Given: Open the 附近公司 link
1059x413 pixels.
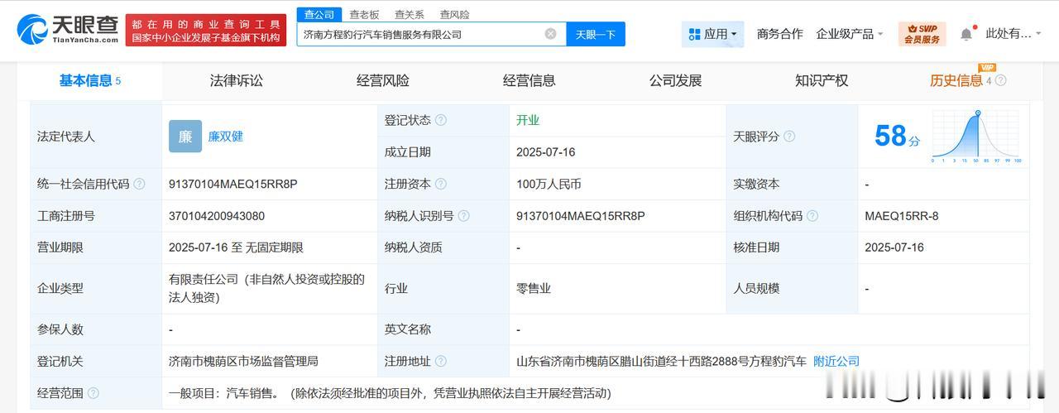Looking at the screenshot, I should tap(836, 361).
